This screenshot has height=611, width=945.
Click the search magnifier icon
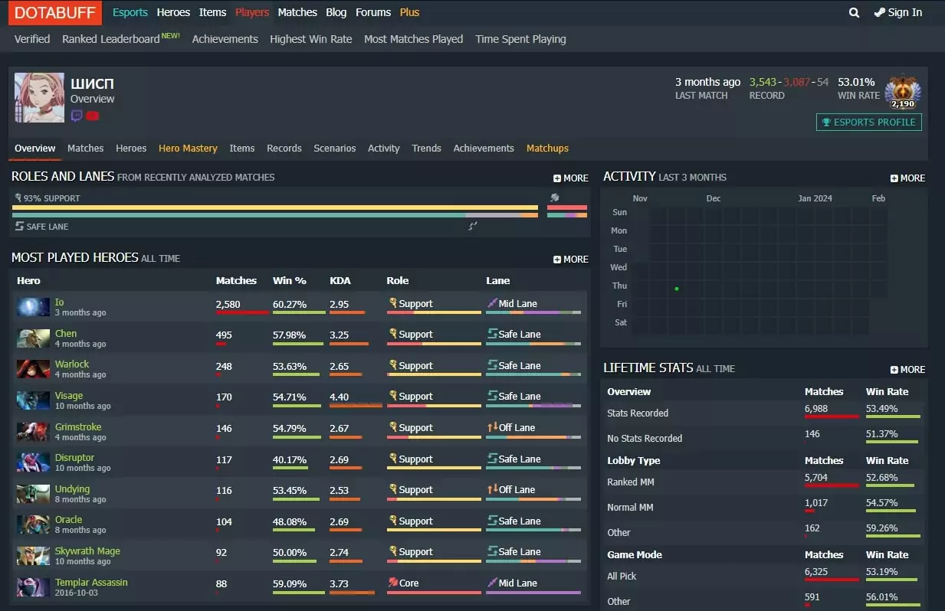[x=855, y=12]
